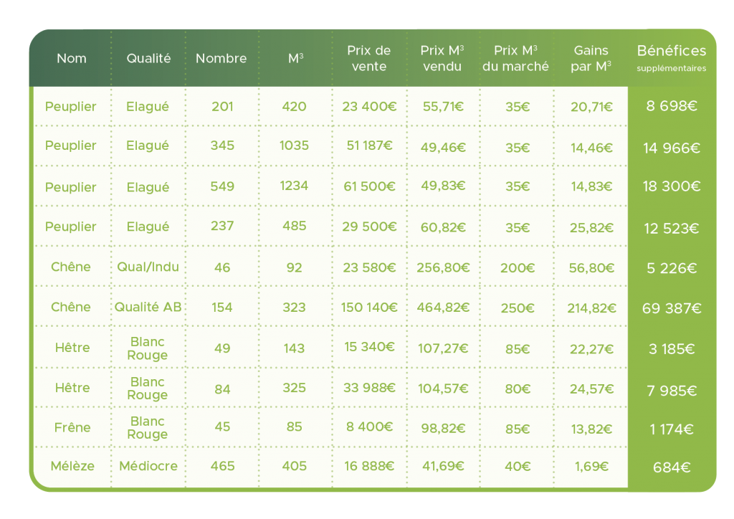Click the 464,82€ price cell
The image size is (734, 519).
tap(443, 308)
